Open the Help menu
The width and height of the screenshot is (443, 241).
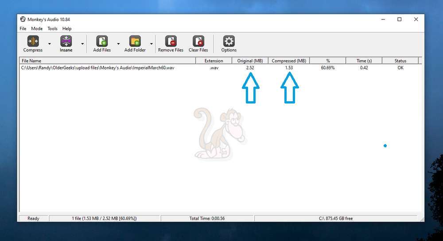click(67, 28)
